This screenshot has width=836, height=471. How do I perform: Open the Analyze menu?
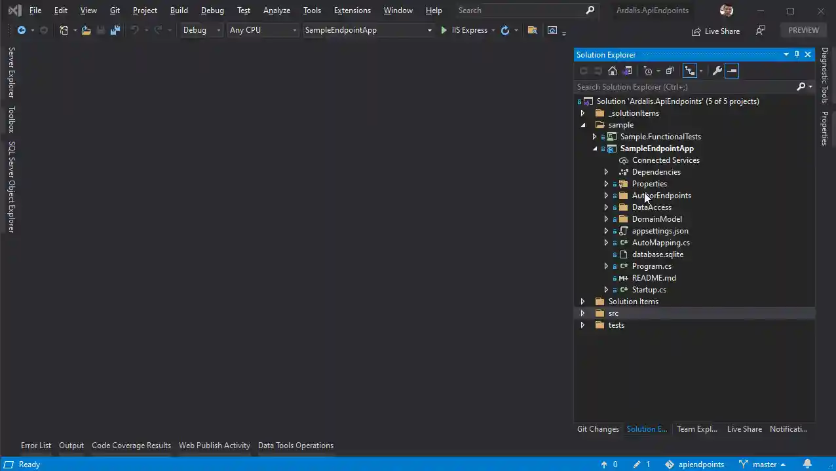point(276,10)
